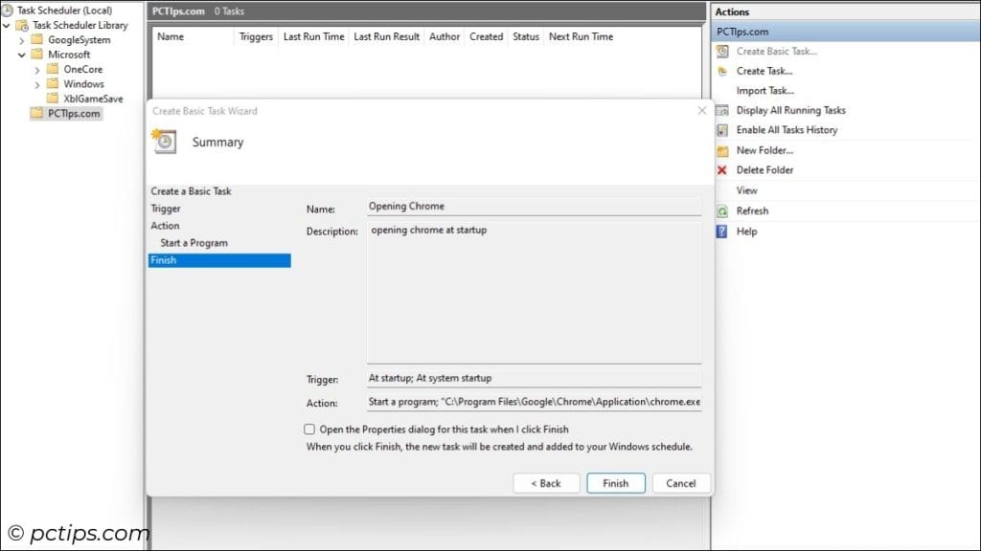Open Help from the Actions panel
The height and width of the screenshot is (551, 981).
click(722, 231)
